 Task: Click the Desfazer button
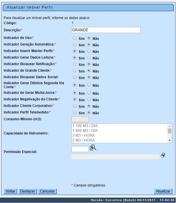[x=28, y=191]
